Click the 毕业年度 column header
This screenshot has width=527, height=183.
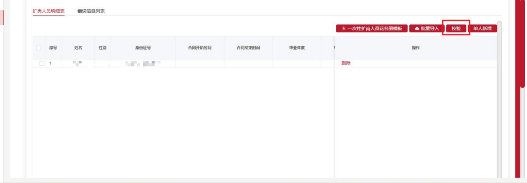click(297, 48)
